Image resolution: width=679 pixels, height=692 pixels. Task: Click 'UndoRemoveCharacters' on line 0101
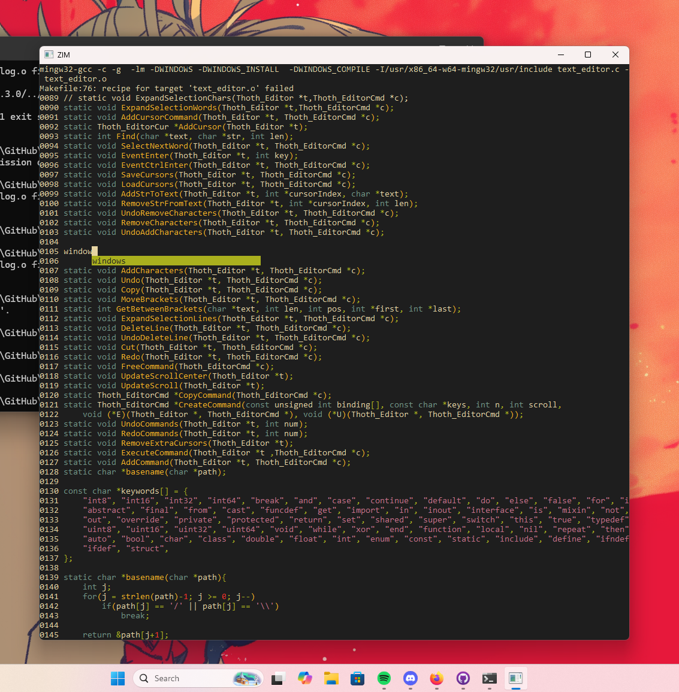(x=169, y=213)
